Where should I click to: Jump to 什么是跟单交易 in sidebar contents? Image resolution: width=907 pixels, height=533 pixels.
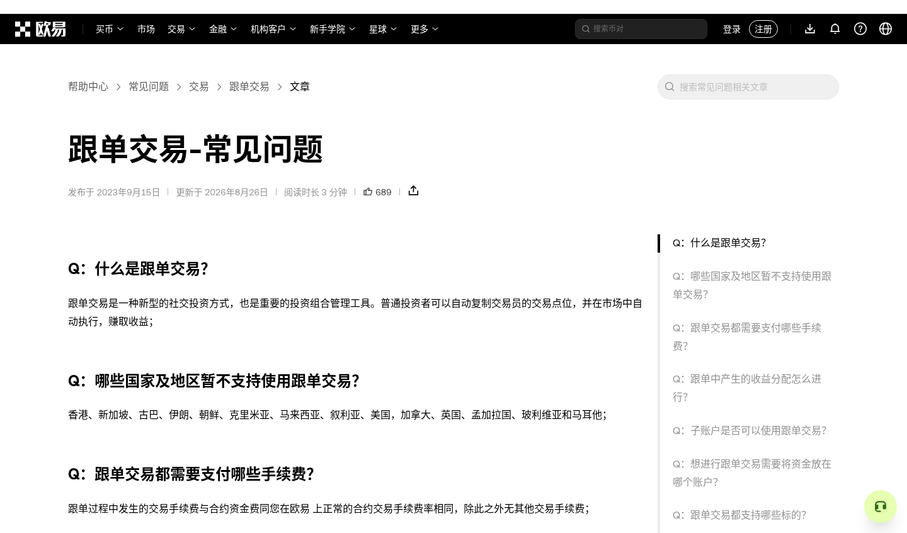click(x=719, y=243)
